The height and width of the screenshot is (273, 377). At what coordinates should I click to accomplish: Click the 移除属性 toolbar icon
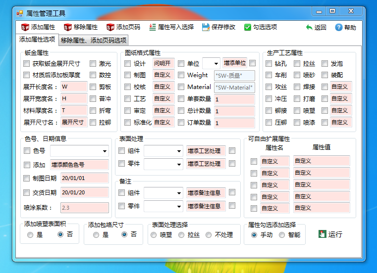coord(67,27)
